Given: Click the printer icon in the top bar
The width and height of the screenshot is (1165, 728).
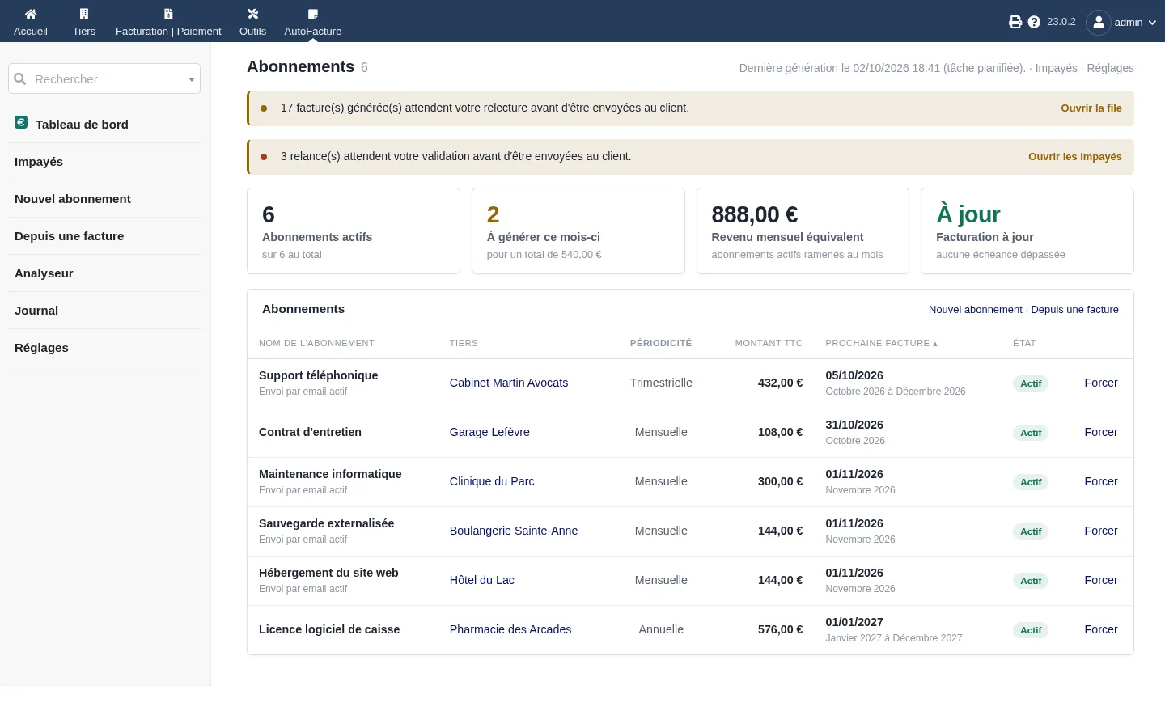Looking at the screenshot, I should coord(1015,22).
